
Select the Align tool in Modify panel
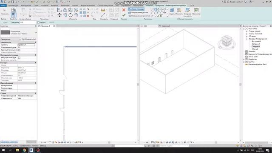59,10
